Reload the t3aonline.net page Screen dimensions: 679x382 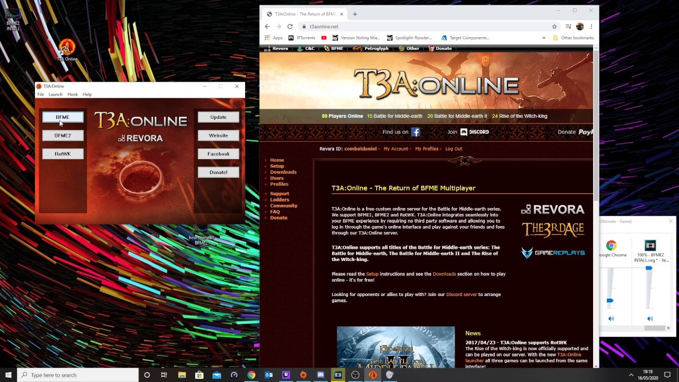pos(290,27)
